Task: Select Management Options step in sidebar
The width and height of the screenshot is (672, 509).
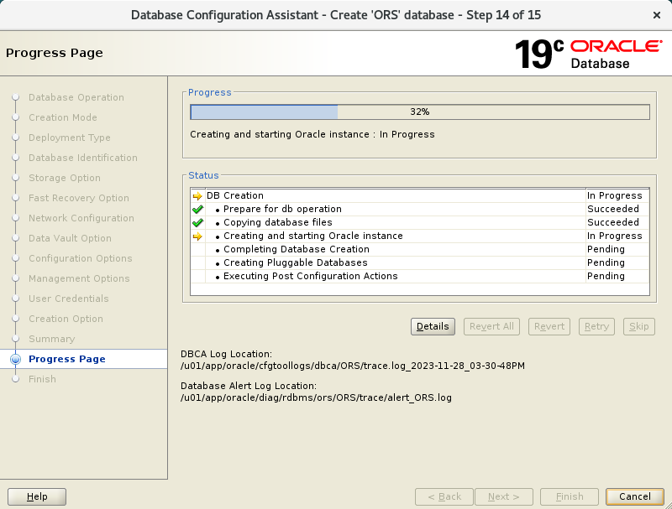Action: [x=79, y=278]
